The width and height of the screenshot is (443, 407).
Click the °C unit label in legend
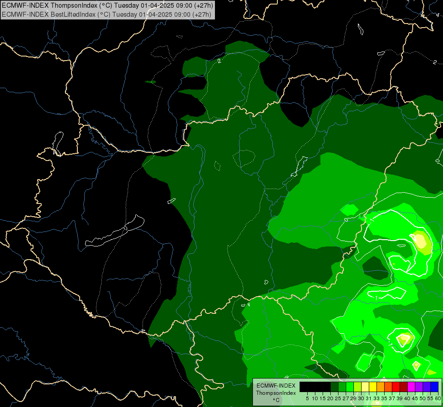[276, 400]
